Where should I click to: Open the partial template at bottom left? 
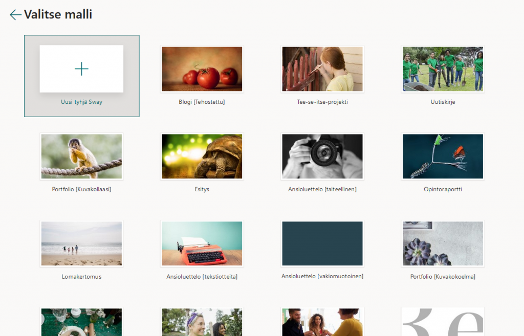coord(81,322)
